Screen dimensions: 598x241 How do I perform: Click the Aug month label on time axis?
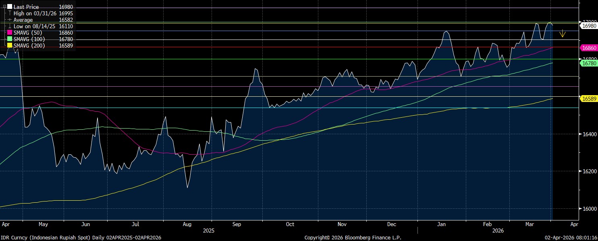point(187,224)
